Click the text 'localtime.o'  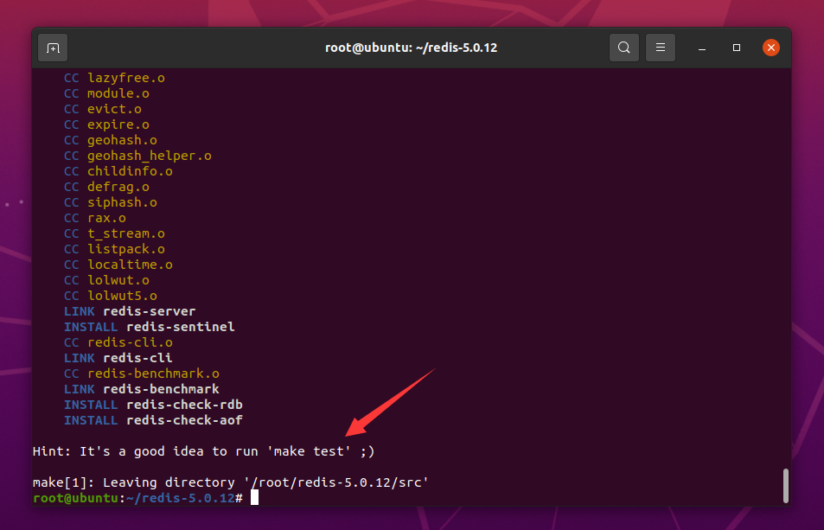(130, 265)
